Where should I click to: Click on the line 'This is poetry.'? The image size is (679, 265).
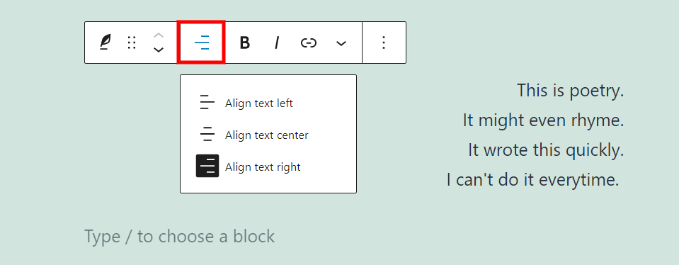tap(570, 91)
